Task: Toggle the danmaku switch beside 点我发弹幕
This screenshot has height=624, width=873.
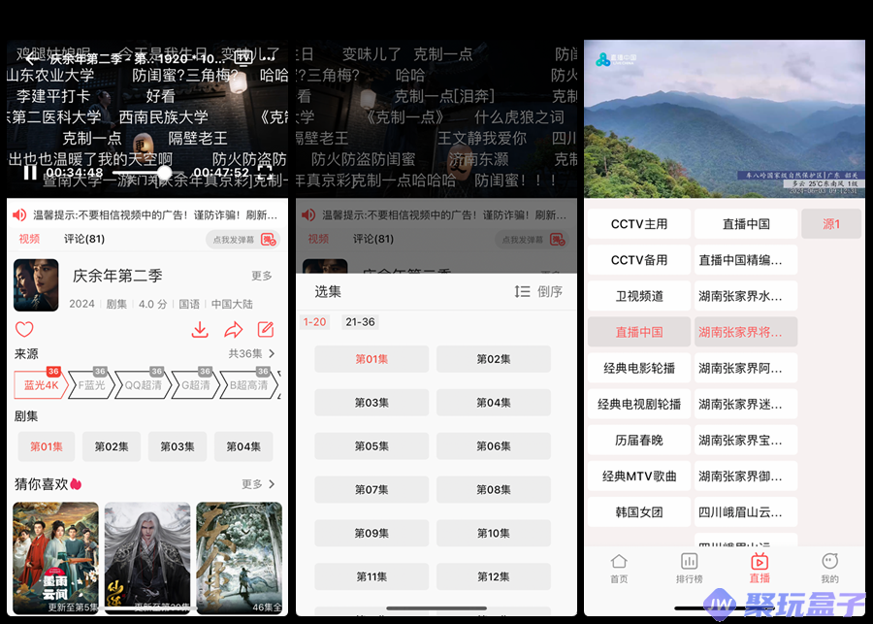Action: pos(269,240)
